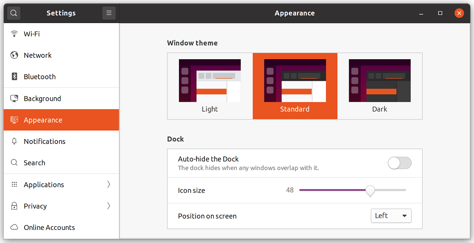Click the Search magnifier icon in sidebar
474x243 pixels.
click(x=14, y=163)
